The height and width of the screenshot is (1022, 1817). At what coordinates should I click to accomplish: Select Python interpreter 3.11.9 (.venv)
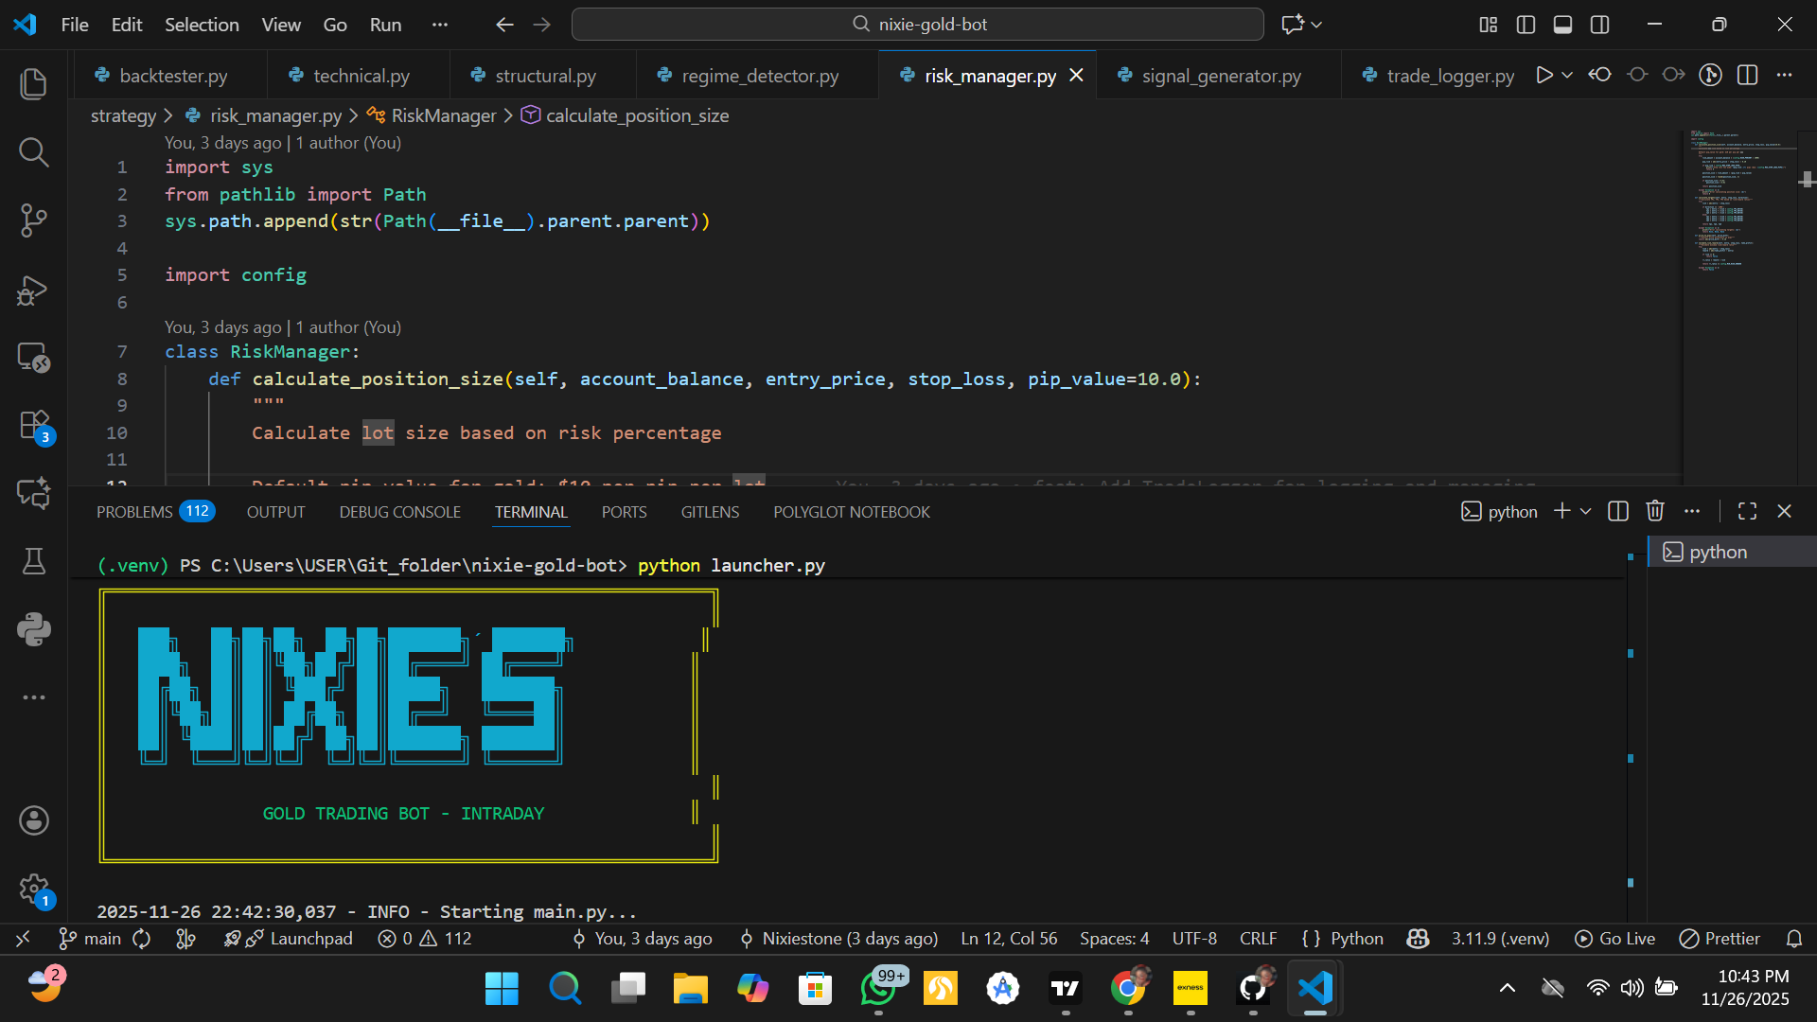click(x=1500, y=939)
